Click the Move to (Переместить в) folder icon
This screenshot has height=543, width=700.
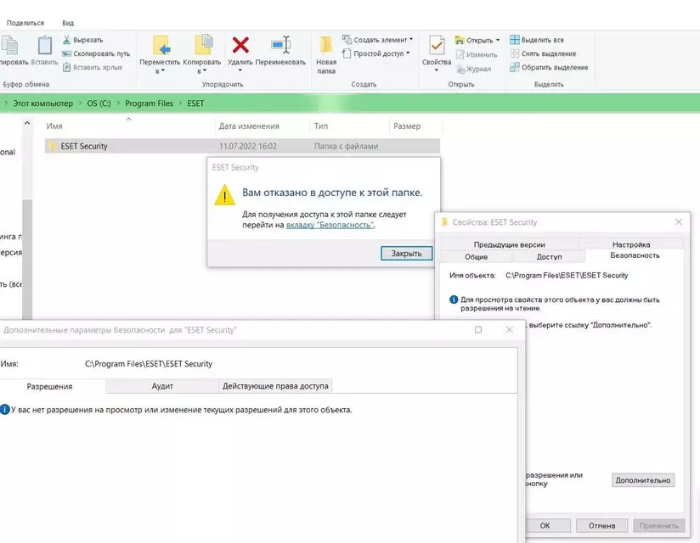coord(161,45)
